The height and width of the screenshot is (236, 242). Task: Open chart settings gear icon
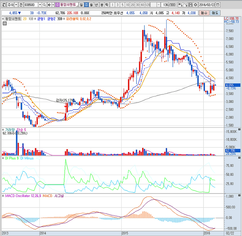[195, 5]
